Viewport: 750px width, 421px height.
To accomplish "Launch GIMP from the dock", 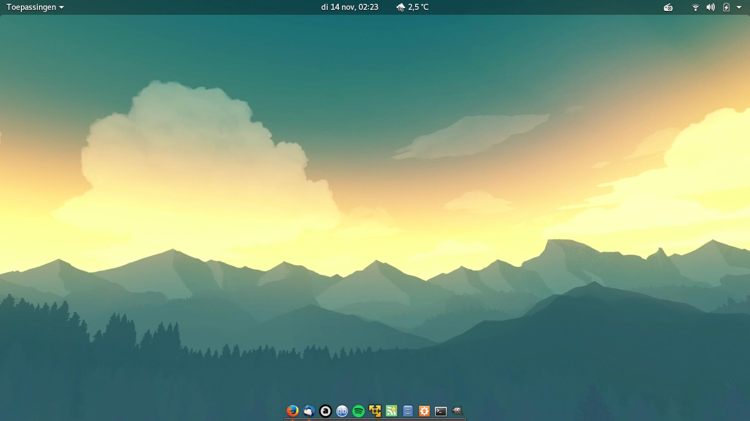I will [457, 411].
